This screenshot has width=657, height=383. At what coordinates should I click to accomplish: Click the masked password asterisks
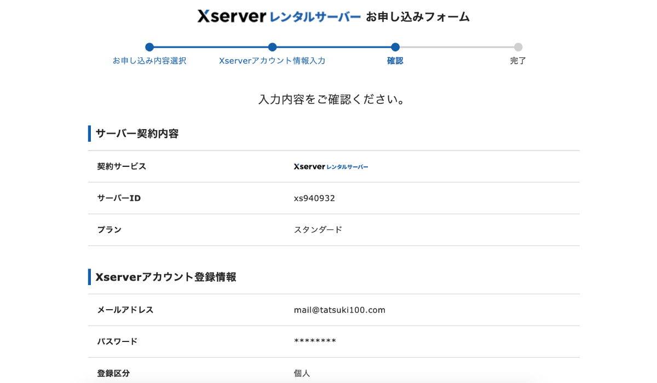[x=315, y=342]
